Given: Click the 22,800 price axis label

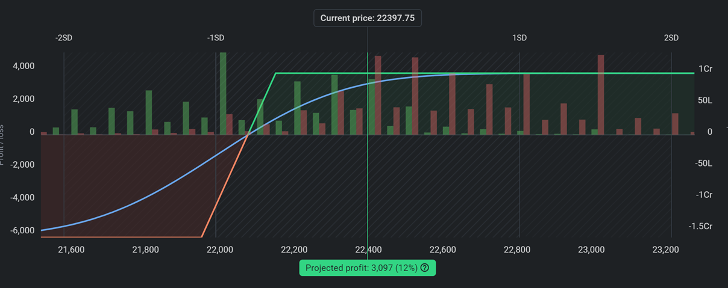Looking at the screenshot, I should (517, 250).
